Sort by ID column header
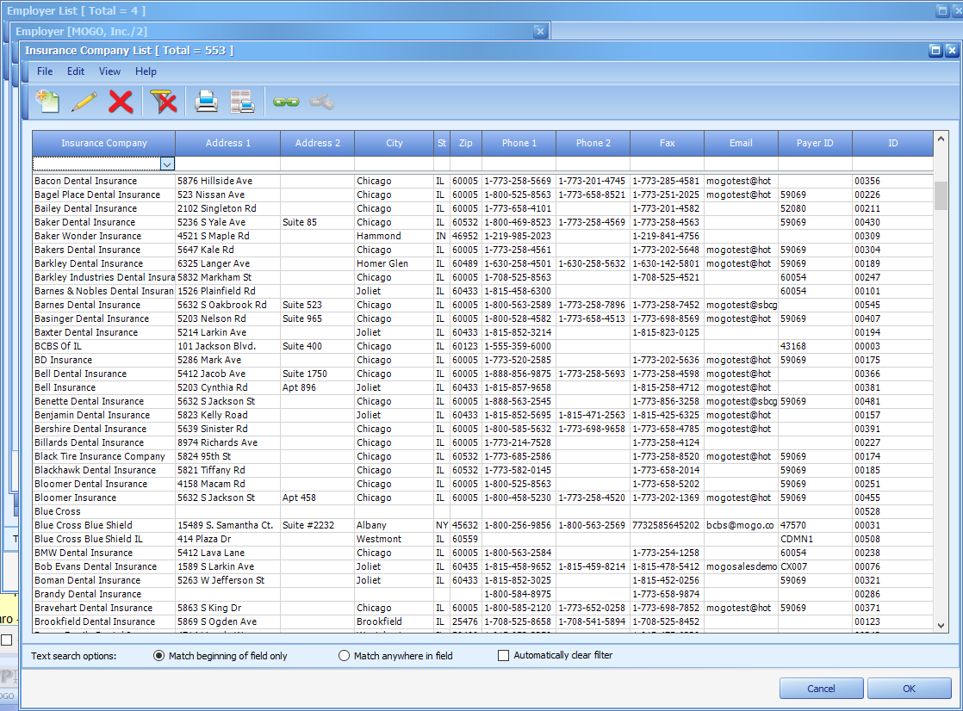Image resolution: width=963 pixels, height=711 pixels. (x=893, y=143)
